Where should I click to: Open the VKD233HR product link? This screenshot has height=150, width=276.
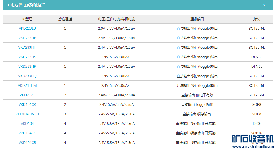(27, 66)
